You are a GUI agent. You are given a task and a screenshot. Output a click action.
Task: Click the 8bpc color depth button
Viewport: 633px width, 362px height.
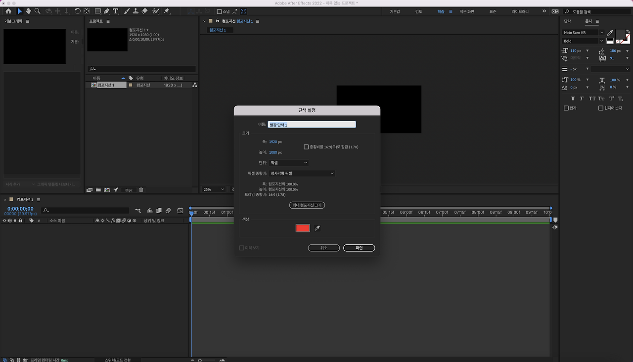click(x=129, y=190)
